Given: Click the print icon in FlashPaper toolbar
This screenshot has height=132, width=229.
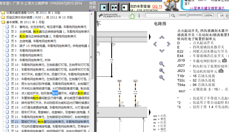Looking at the screenshot, I should click(227, 16).
